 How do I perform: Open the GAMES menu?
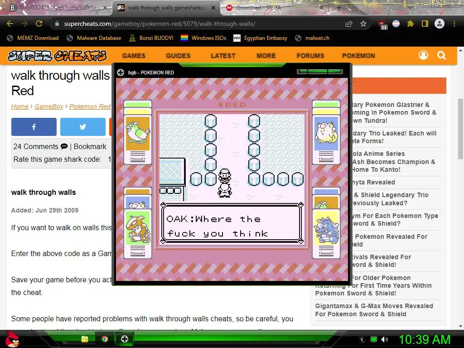[x=134, y=56]
